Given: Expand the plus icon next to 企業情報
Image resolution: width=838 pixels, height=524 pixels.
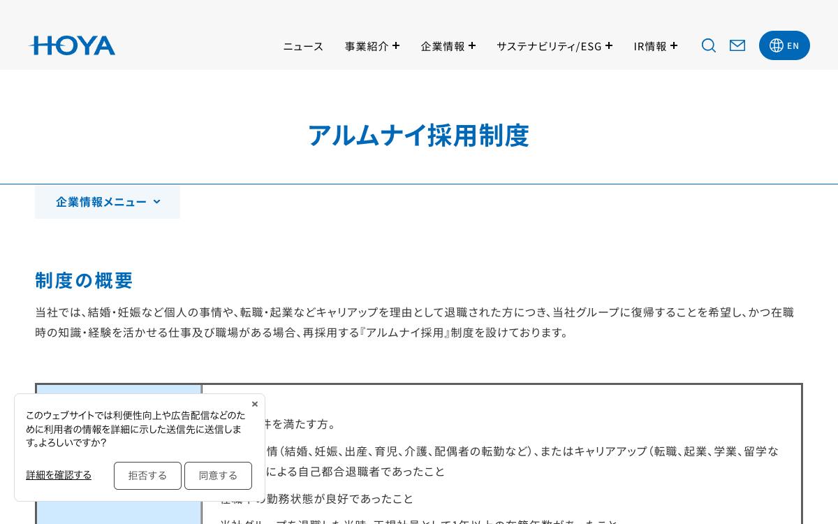Looking at the screenshot, I should coord(472,45).
